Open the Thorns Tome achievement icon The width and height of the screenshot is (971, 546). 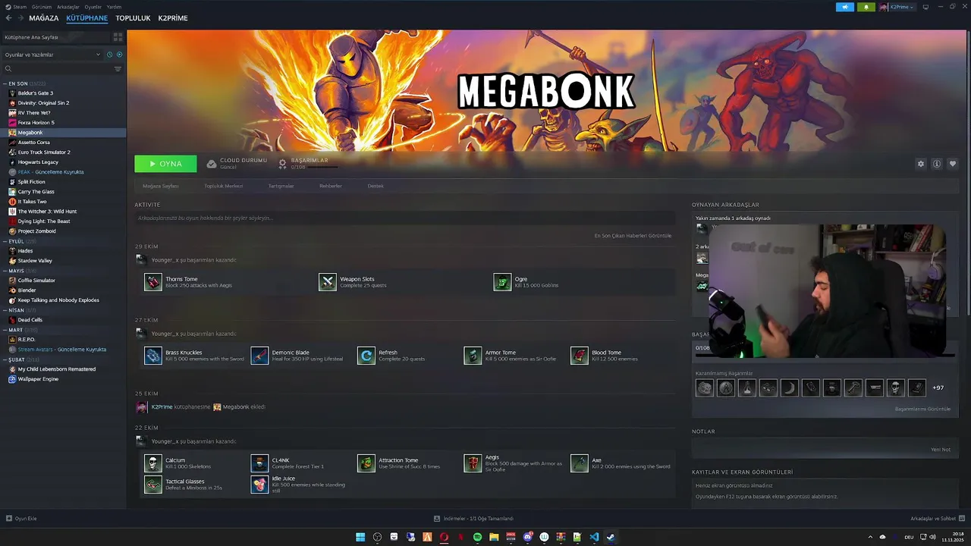[153, 282]
